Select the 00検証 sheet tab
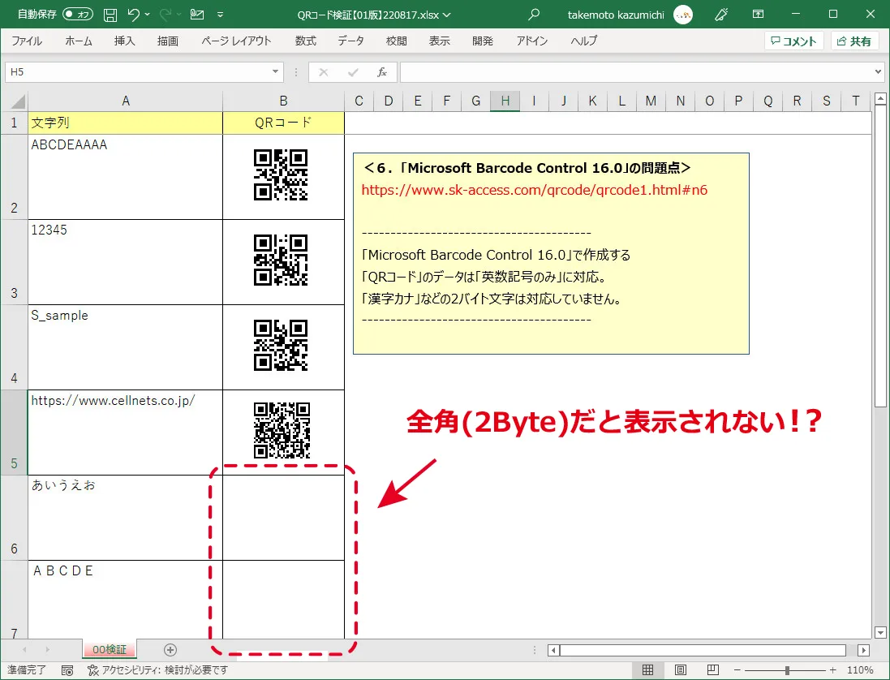890x680 pixels. pyautogui.click(x=109, y=649)
